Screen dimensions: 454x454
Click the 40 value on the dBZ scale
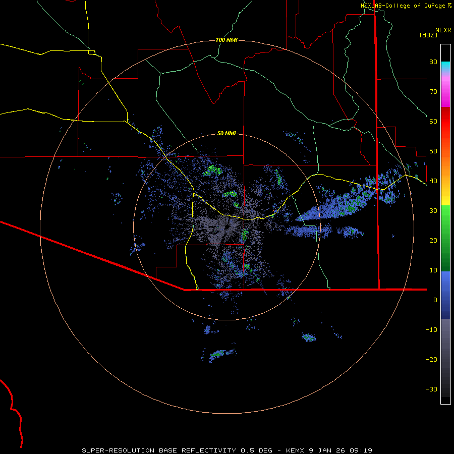[x=433, y=181]
